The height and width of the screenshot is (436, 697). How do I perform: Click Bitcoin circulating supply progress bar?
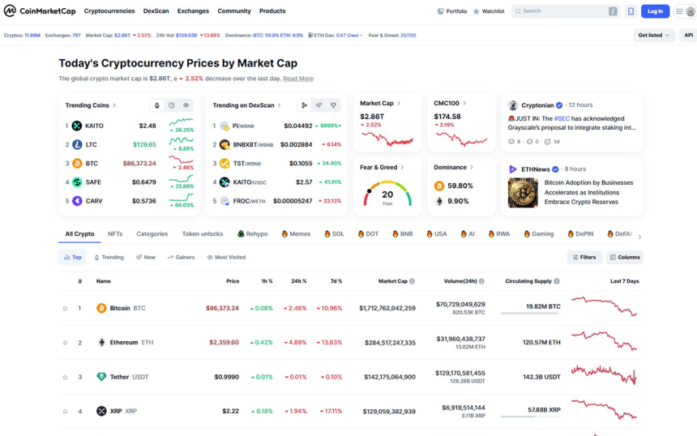530,314
